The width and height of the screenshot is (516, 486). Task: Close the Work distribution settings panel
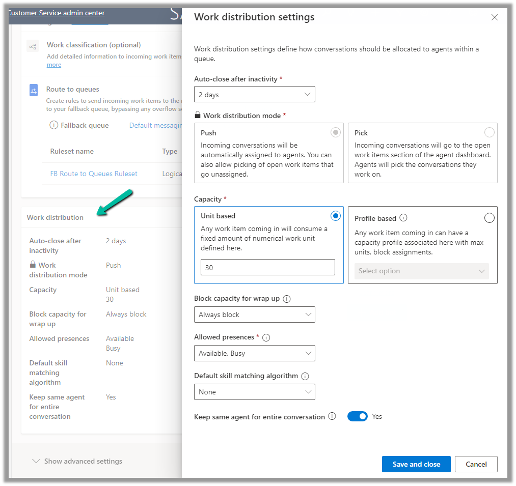(x=494, y=17)
